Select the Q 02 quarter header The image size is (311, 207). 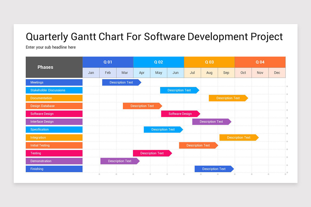click(158, 62)
